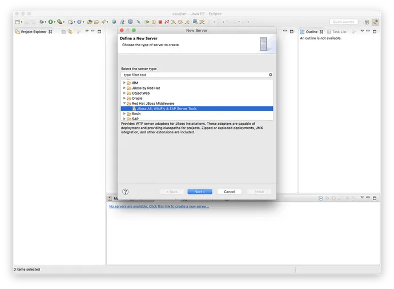This screenshot has height=289, width=394.
Task: Switch to the Outline tab
Action: 311,32
